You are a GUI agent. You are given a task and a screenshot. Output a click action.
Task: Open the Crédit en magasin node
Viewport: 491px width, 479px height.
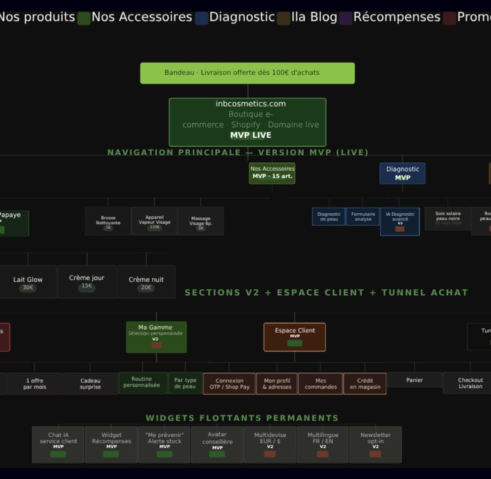365,384
